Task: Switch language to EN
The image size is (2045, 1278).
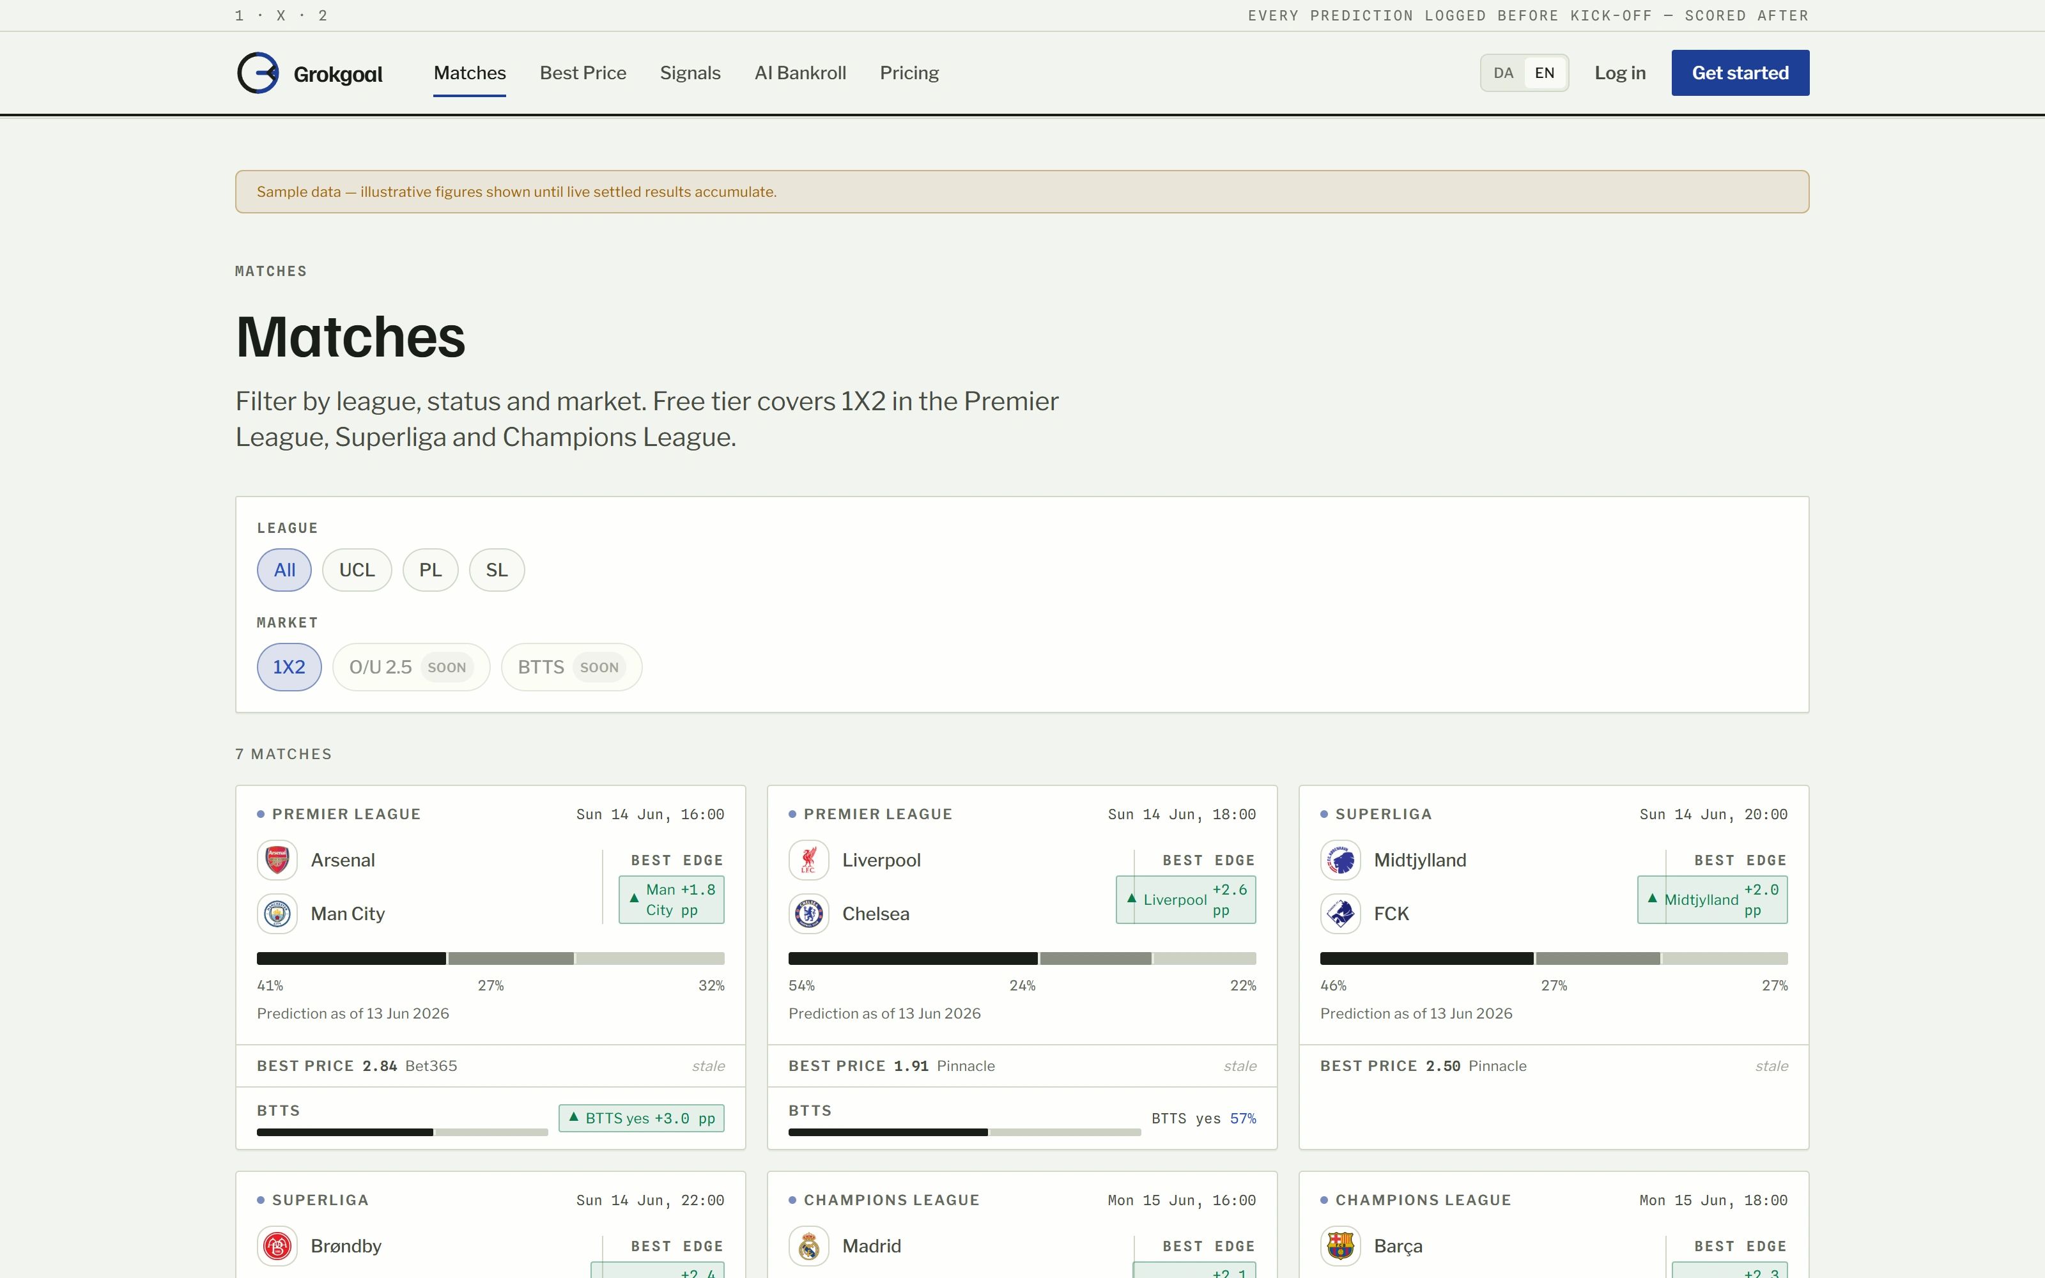Action: pyautogui.click(x=1545, y=73)
